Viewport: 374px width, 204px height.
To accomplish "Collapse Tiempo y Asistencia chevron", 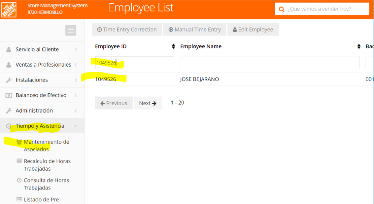I will (75, 126).
